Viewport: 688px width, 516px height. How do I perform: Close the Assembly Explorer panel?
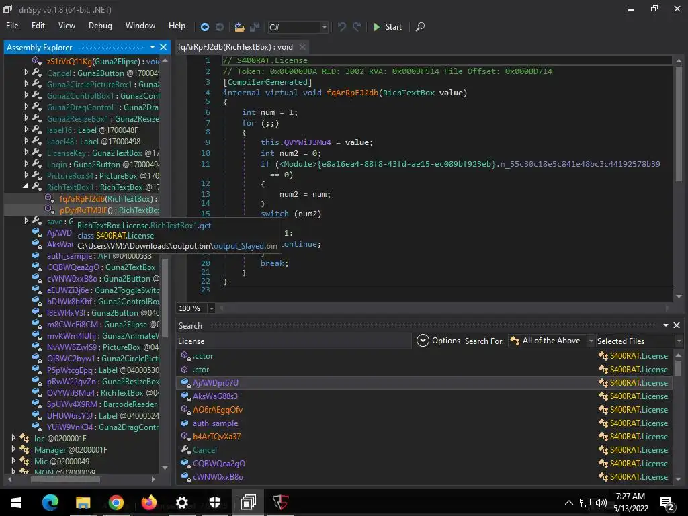click(163, 47)
